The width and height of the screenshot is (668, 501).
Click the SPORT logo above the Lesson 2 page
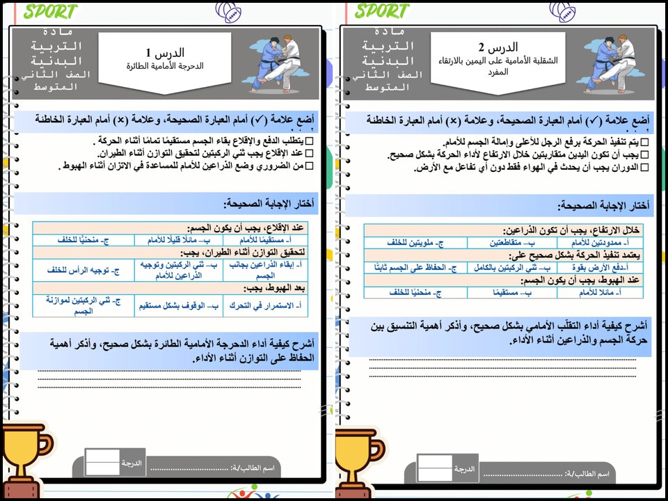click(x=382, y=12)
